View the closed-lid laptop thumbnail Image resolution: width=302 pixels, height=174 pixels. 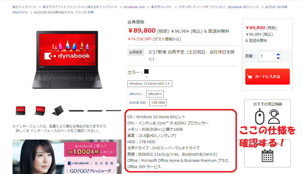58,110
